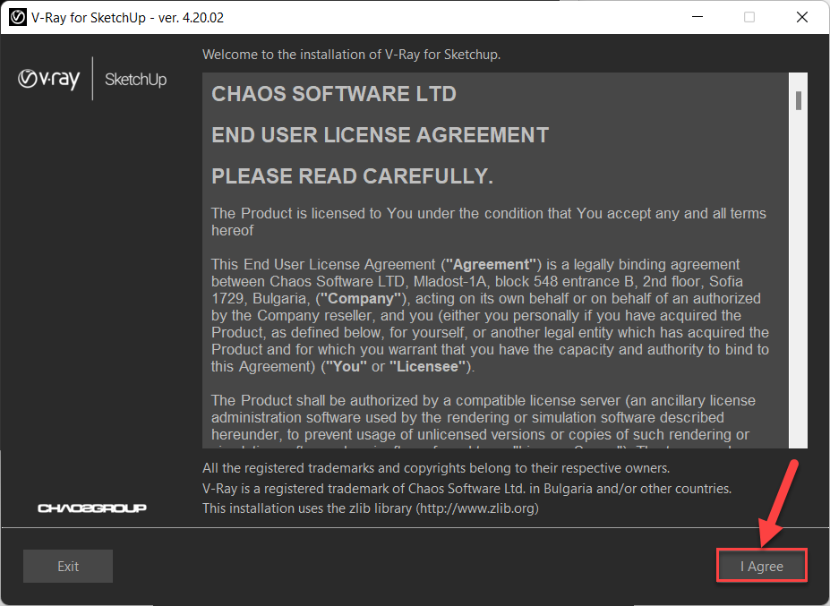
Task: Click the PLEASE READ CAREFULLY heading
Action: 352,176
